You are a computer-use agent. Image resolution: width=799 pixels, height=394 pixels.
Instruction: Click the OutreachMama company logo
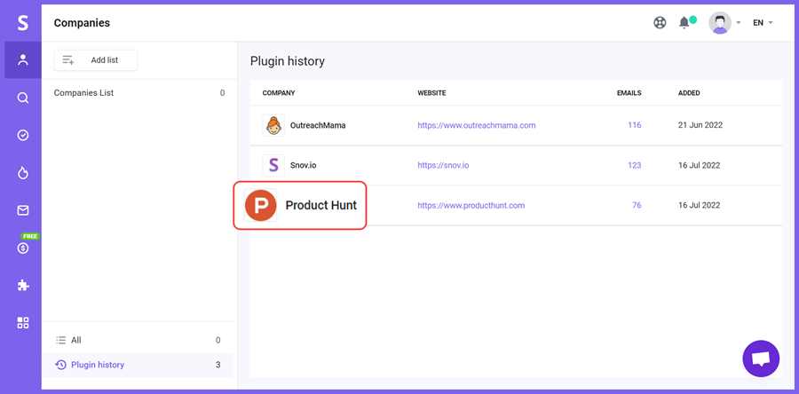pos(273,125)
